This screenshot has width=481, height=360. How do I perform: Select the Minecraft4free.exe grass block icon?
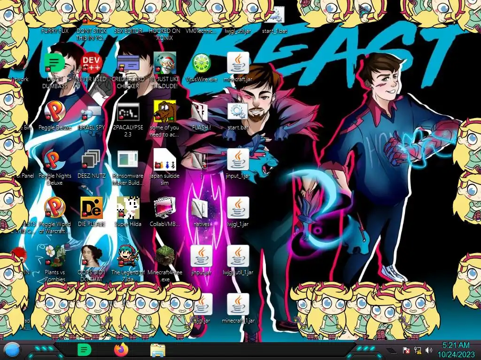pyautogui.click(x=165, y=256)
